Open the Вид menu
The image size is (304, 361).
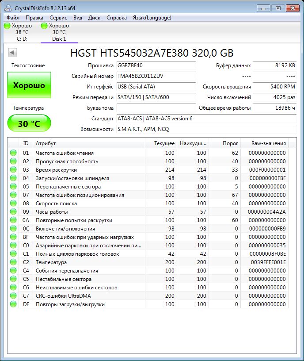(x=78, y=18)
